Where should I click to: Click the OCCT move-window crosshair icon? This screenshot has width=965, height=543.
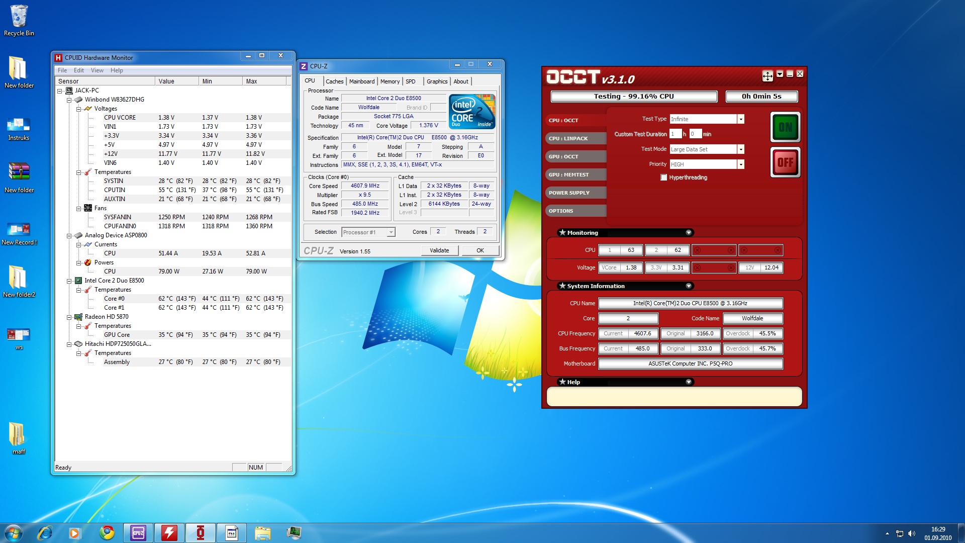[x=767, y=76]
